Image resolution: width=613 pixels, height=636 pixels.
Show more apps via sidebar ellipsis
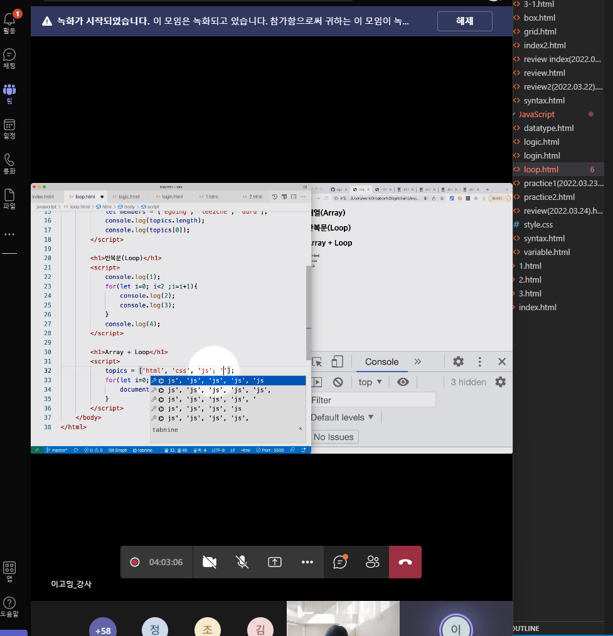pos(9,234)
